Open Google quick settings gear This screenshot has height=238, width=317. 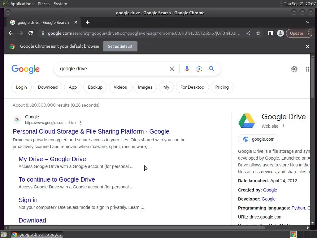point(294,69)
